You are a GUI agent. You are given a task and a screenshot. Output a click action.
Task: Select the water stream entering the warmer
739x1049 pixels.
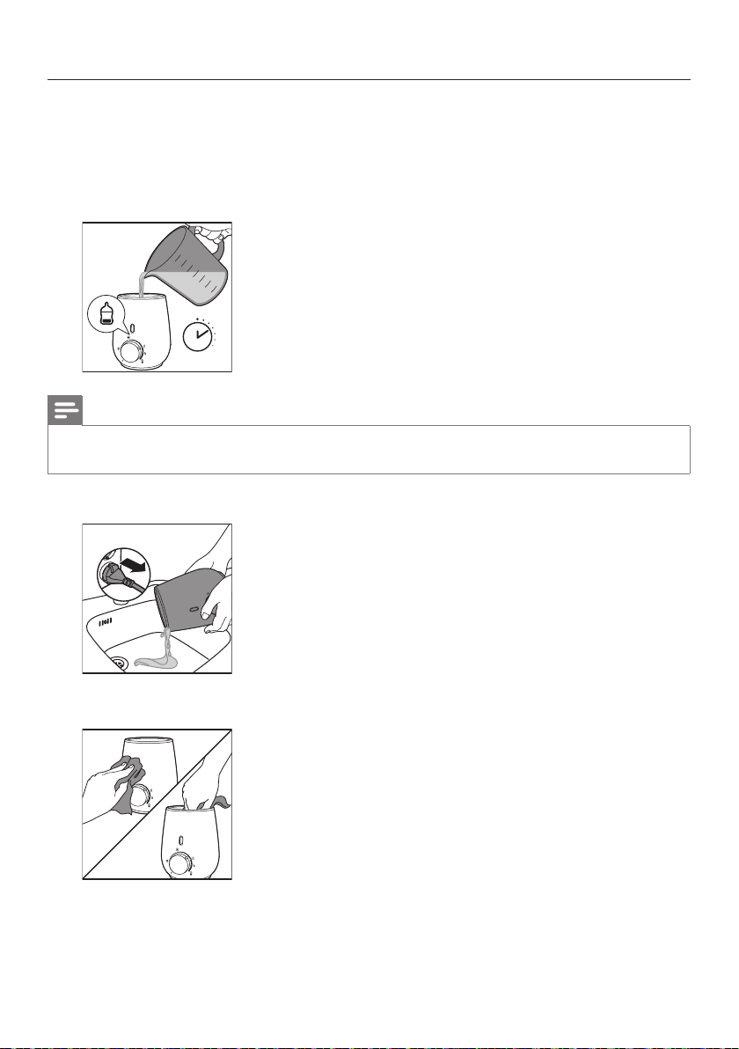[143, 284]
